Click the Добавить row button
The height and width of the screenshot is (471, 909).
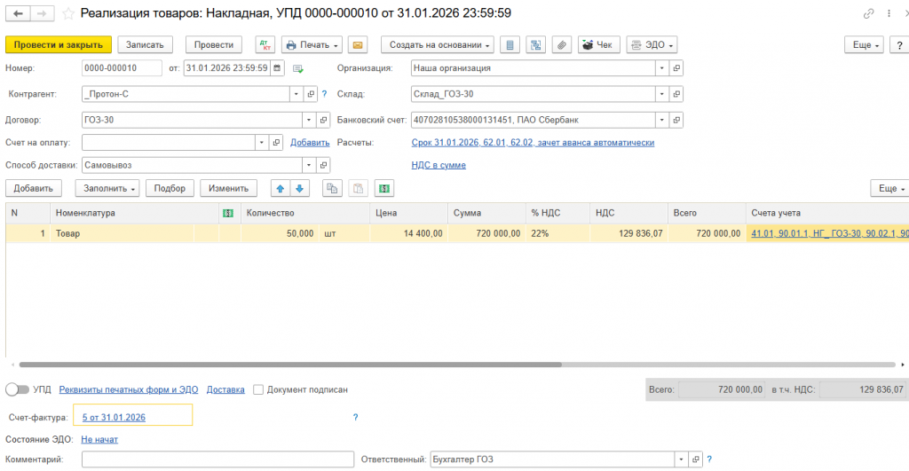33,188
